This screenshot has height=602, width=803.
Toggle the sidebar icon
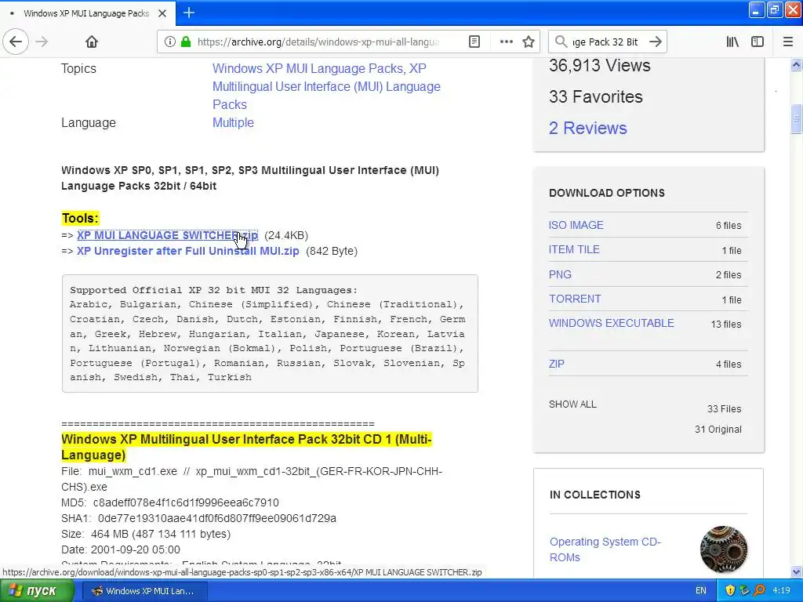[758, 42]
